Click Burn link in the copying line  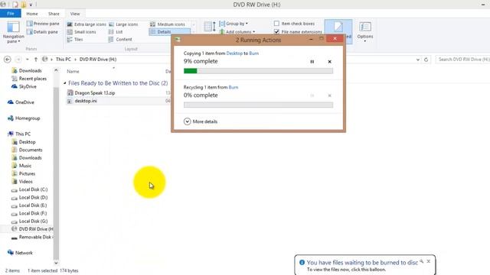click(x=253, y=53)
